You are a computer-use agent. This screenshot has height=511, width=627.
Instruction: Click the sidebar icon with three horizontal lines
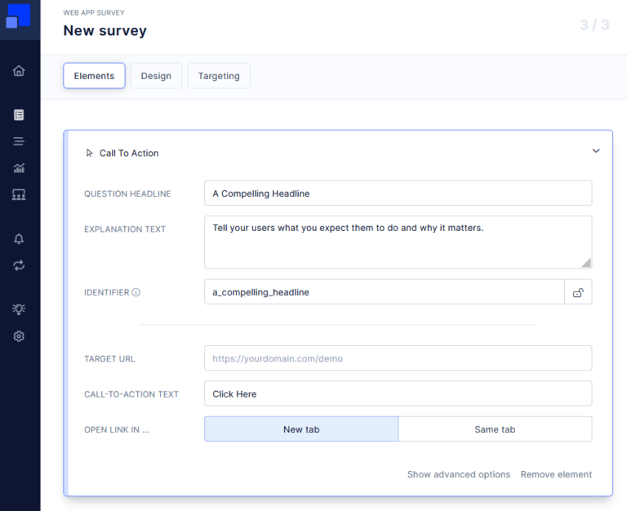click(x=19, y=141)
